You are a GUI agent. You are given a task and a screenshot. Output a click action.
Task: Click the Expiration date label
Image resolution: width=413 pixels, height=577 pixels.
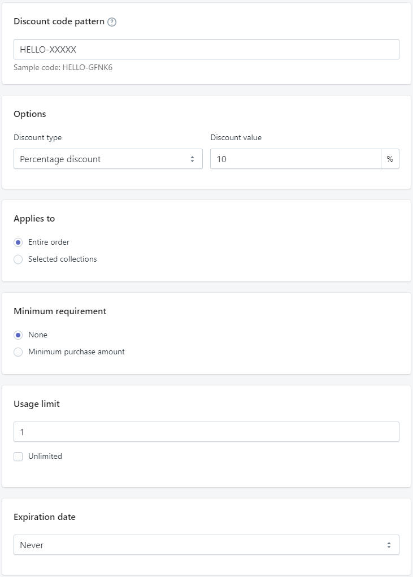(45, 517)
